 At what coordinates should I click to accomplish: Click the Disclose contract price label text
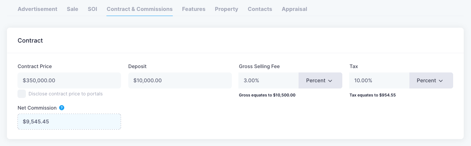[x=66, y=94]
